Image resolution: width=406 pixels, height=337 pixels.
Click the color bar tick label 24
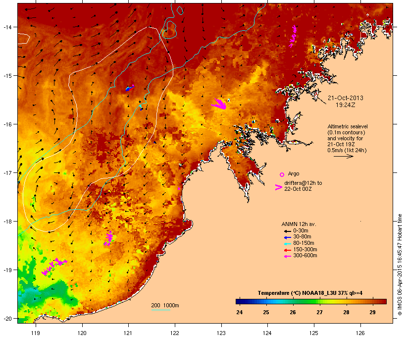(x=239, y=312)
